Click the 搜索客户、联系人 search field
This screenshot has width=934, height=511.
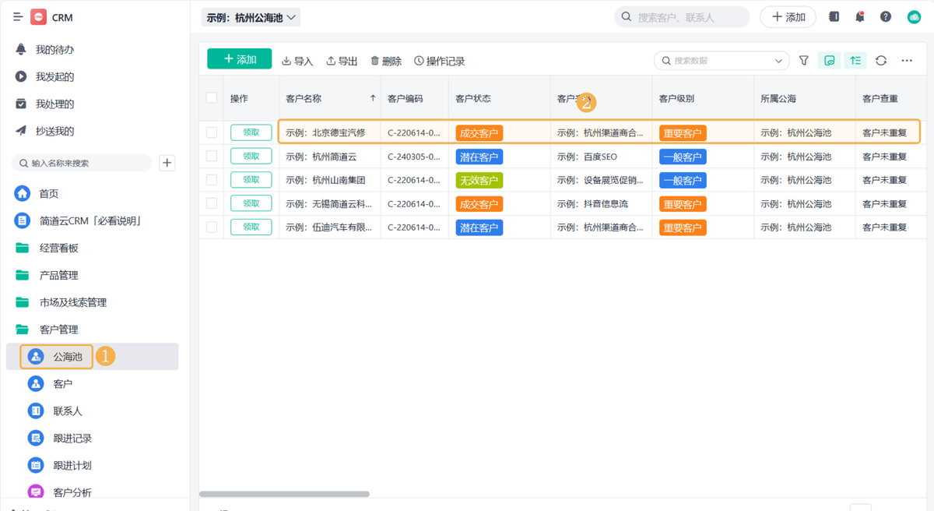coord(683,17)
